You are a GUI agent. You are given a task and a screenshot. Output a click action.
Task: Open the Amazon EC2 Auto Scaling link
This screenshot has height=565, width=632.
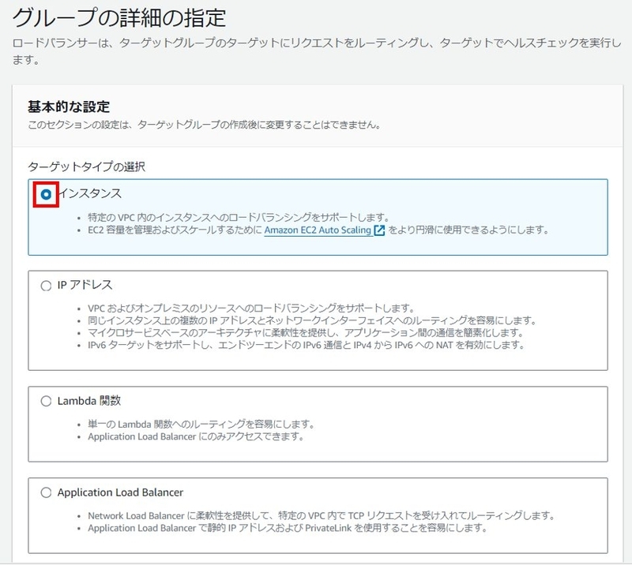pos(318,230)
